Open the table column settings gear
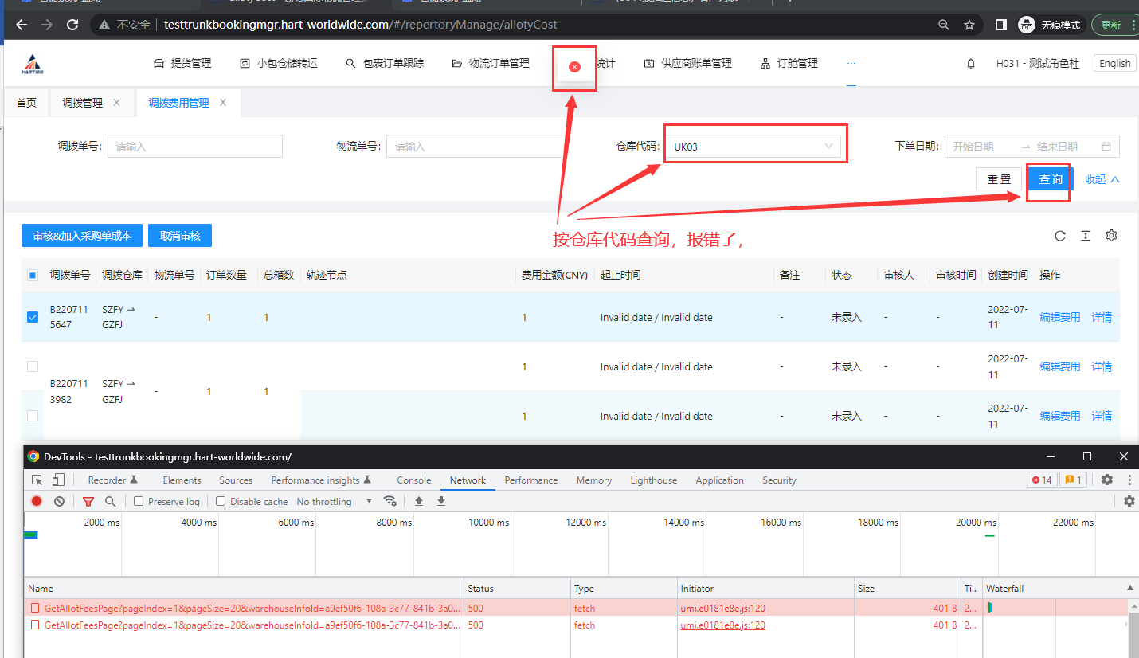Screen dimensions: 1139x658 (x=1111, y=236)
